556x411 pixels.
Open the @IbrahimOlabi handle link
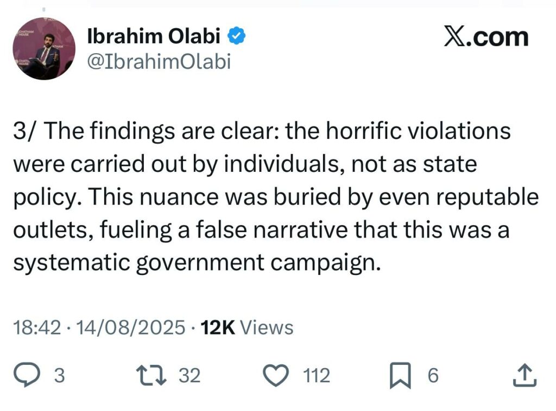click(x=159, y=62)
